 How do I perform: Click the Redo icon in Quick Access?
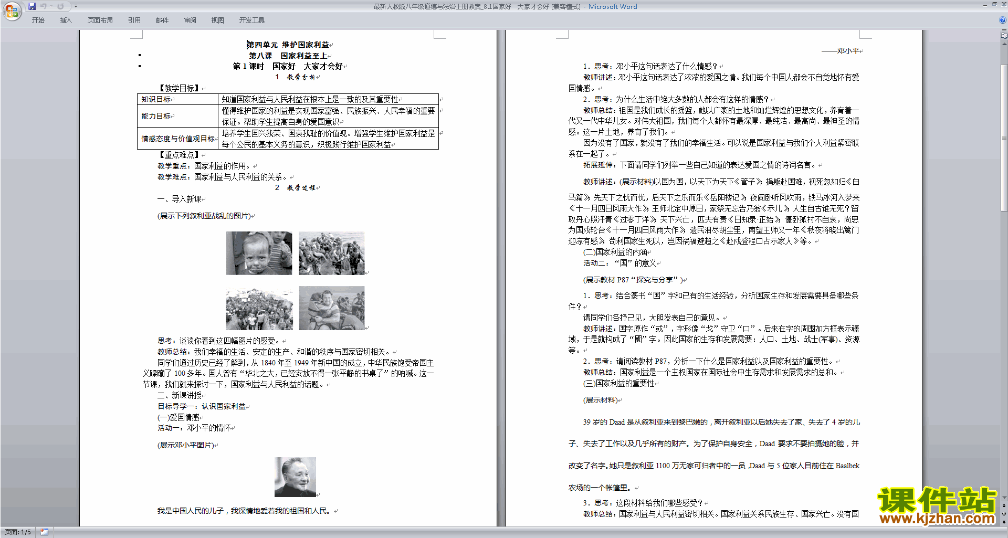60,6
